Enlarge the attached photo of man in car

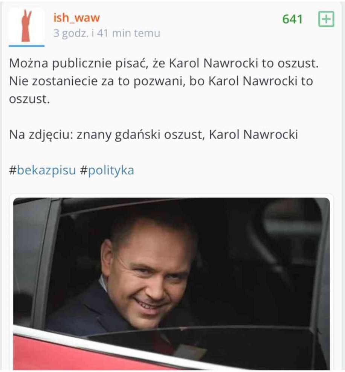171,284
